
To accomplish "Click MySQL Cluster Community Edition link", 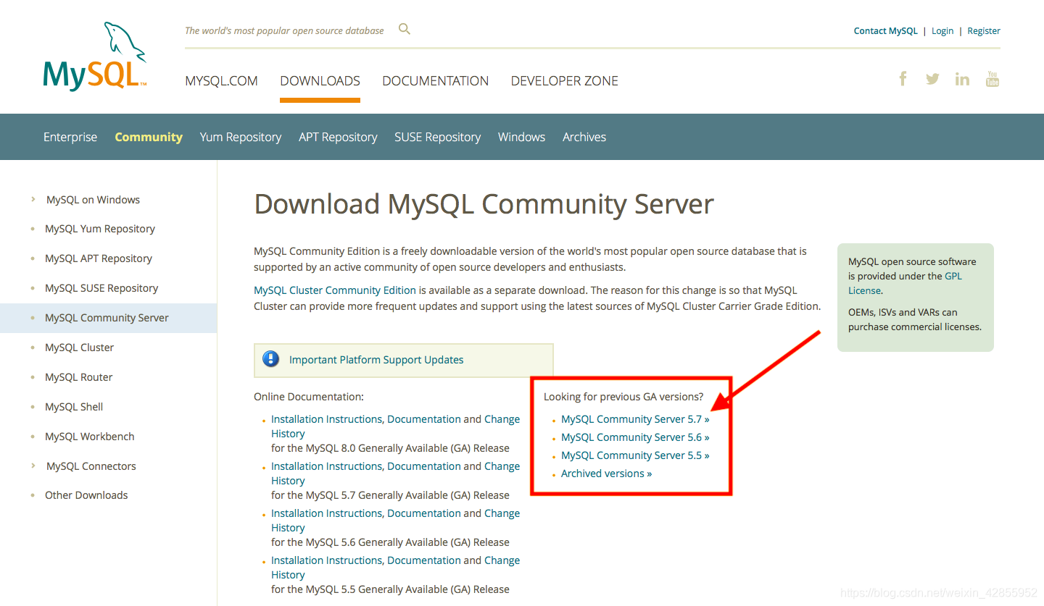I will click(x=335, y=290).
